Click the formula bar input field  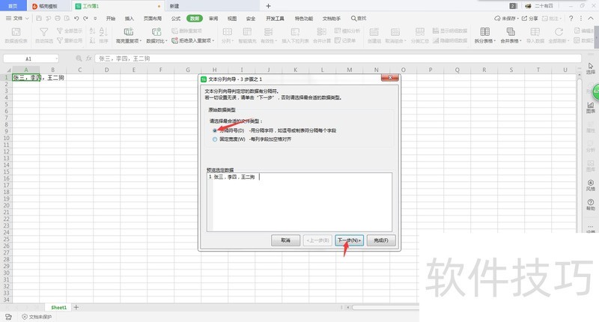338,59
